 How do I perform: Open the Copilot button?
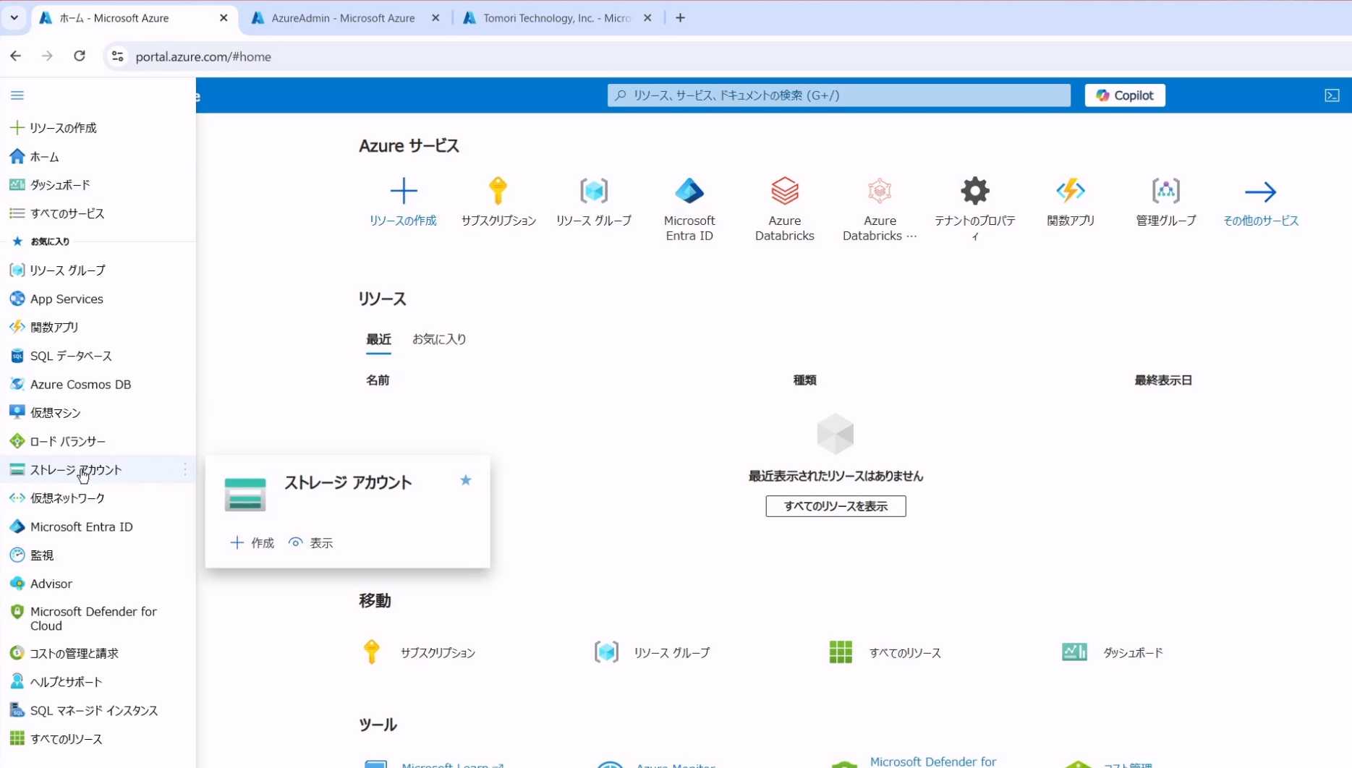click(x=1124, y=95)
